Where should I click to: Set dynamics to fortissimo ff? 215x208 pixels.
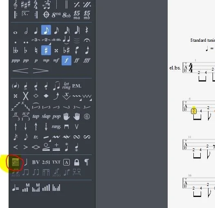click(77, 60)
